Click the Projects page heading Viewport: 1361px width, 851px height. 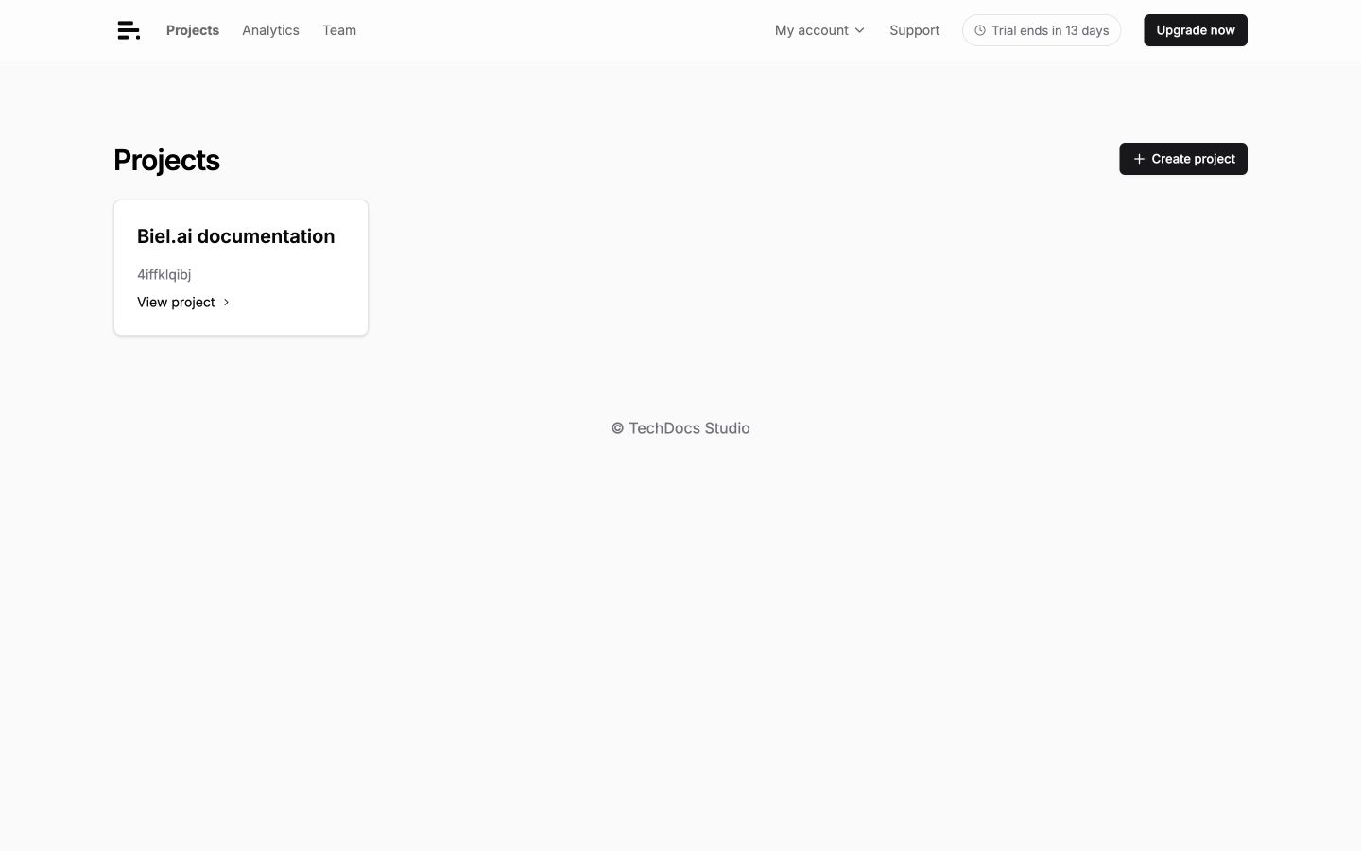166,160
